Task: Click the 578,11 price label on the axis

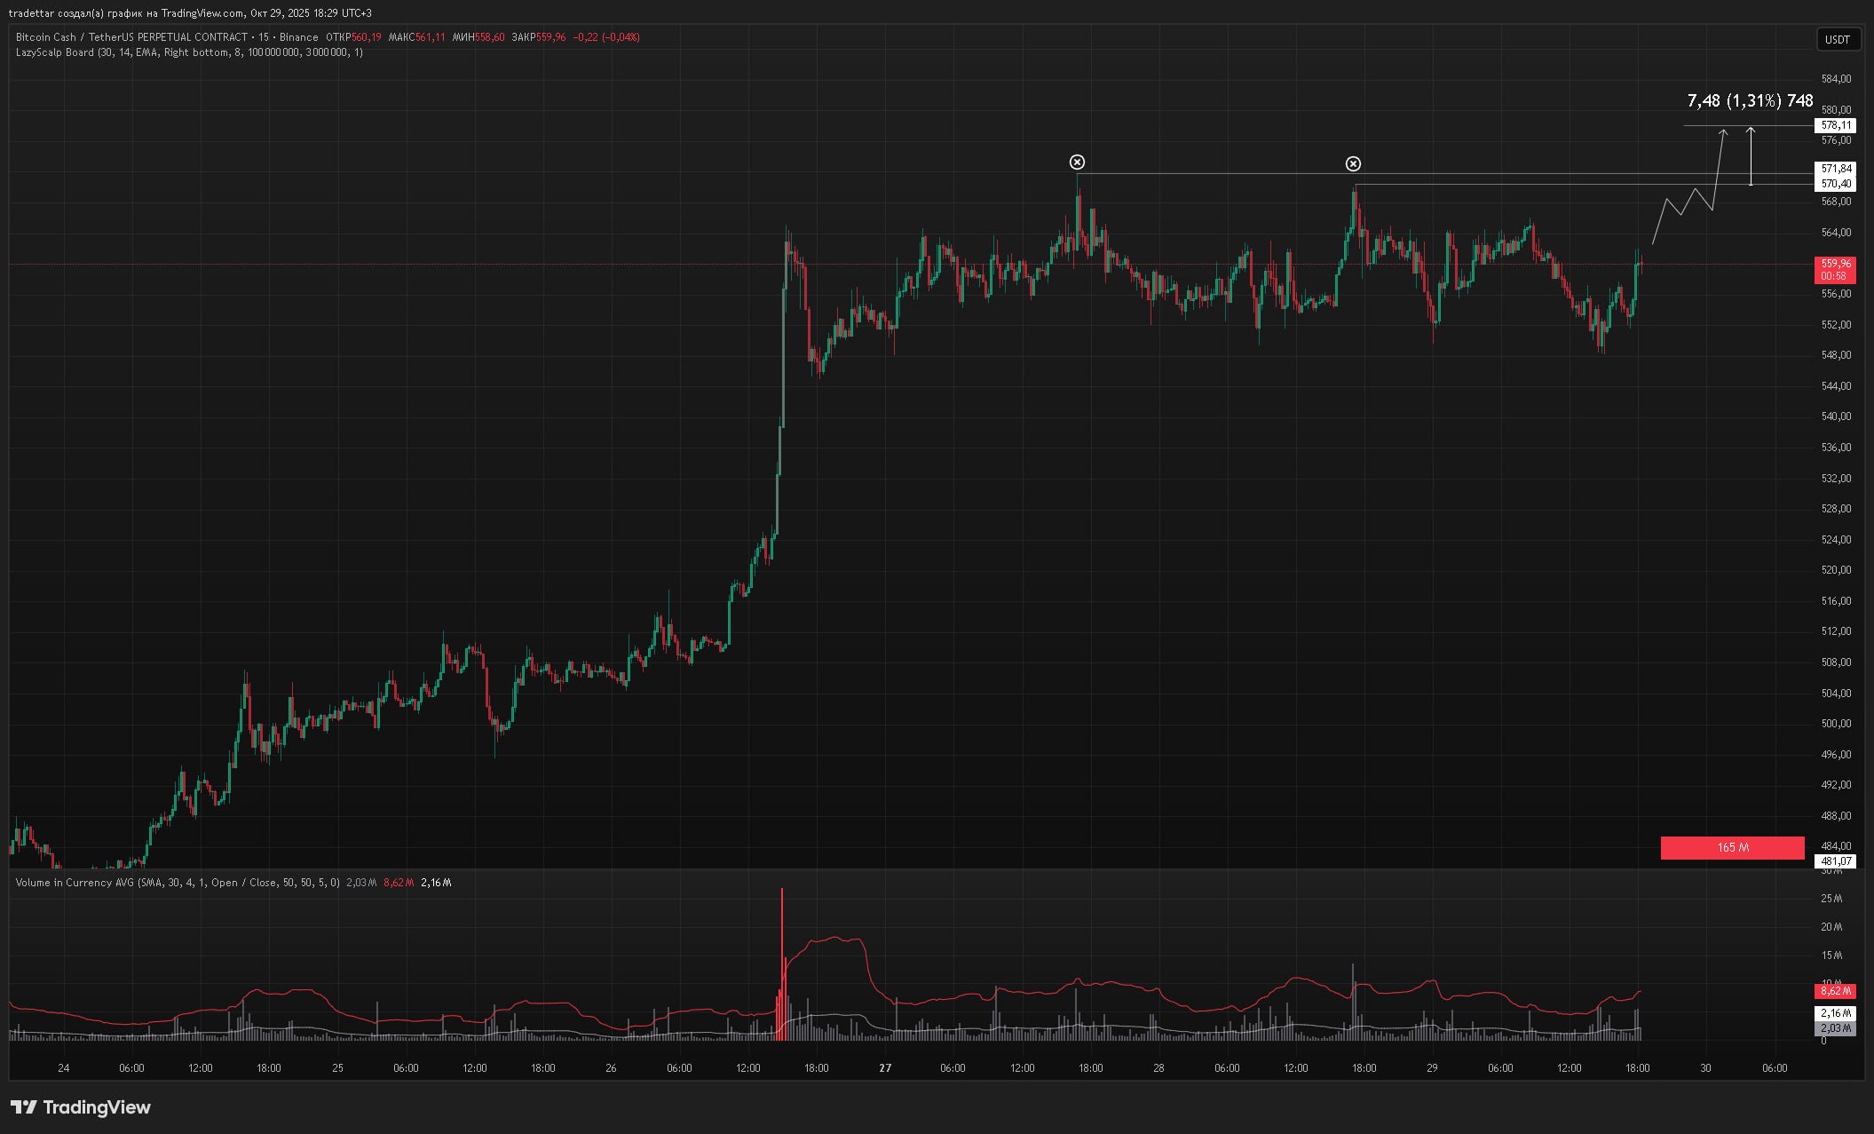Action: point(1836,125)
